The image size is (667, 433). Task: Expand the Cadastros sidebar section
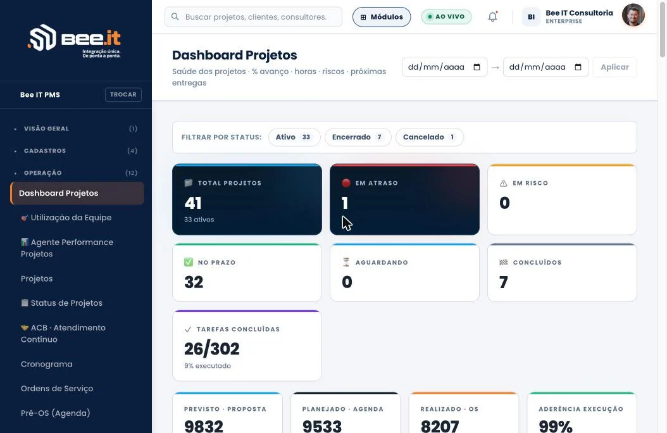[x=76, y=151]
